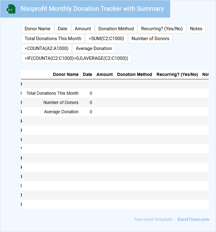Select the =IF(COUNTA…AVERAGE formula chip
The image size is (216, 232).
coord(76,58)
